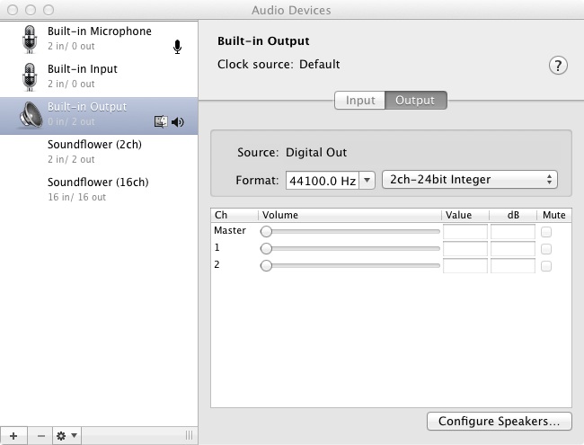Click the Value column header
The width and height of the screenshot is (584, 445).
tap(465, 215)
